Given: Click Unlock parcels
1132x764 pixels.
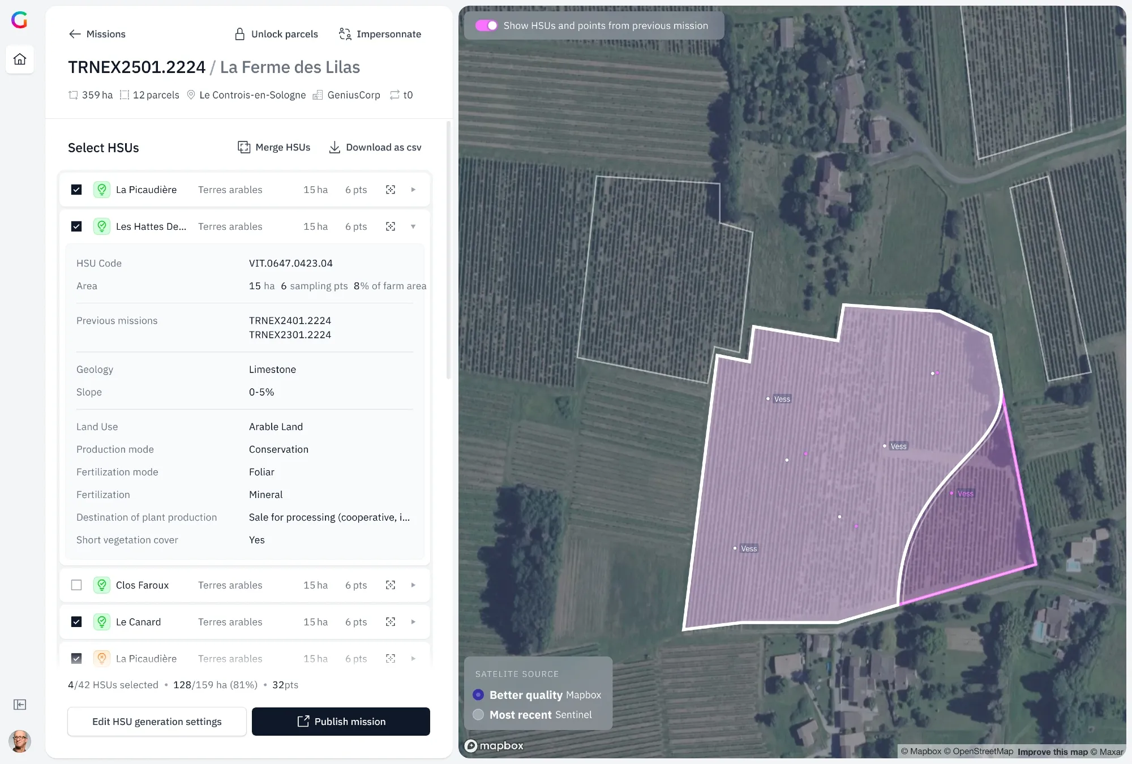Looking at the screenshot, I should coord(276,34).
